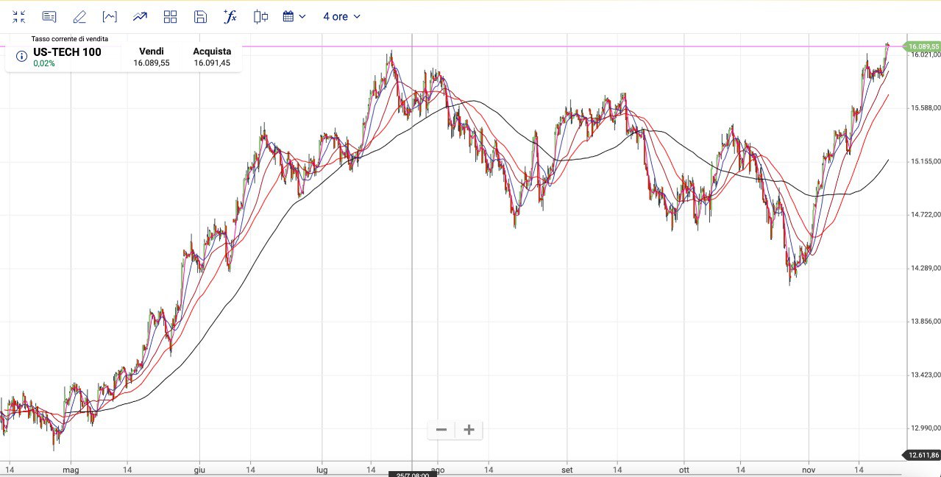Click the 'nov' label on time axis
The height and width of the screenshot is (477, 941).
tap(809, 469)
